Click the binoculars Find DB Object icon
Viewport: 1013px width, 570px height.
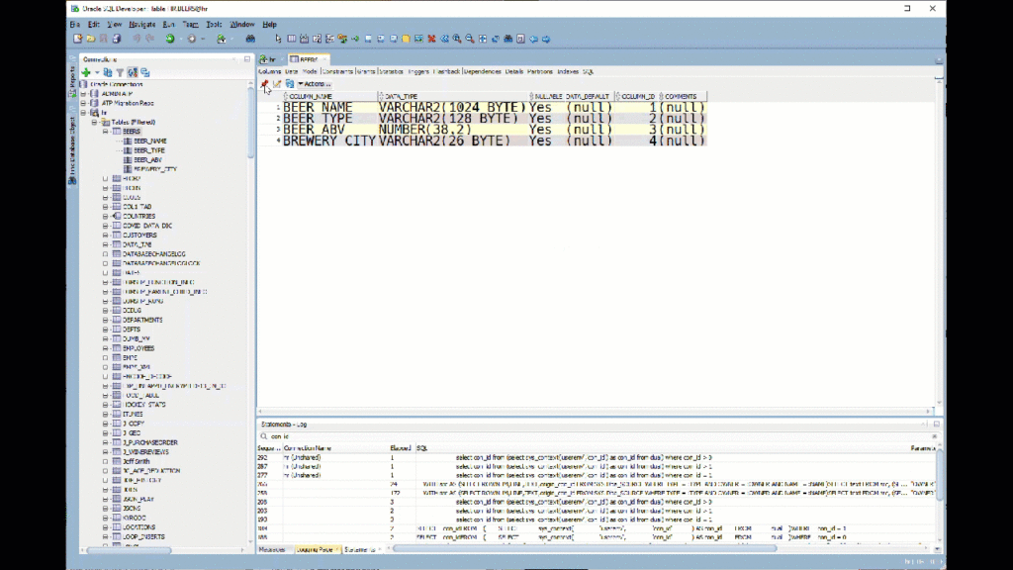coord(250,39)
